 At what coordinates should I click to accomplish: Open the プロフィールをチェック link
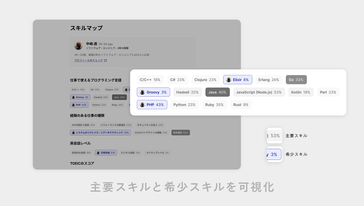[x=88, y=60]
